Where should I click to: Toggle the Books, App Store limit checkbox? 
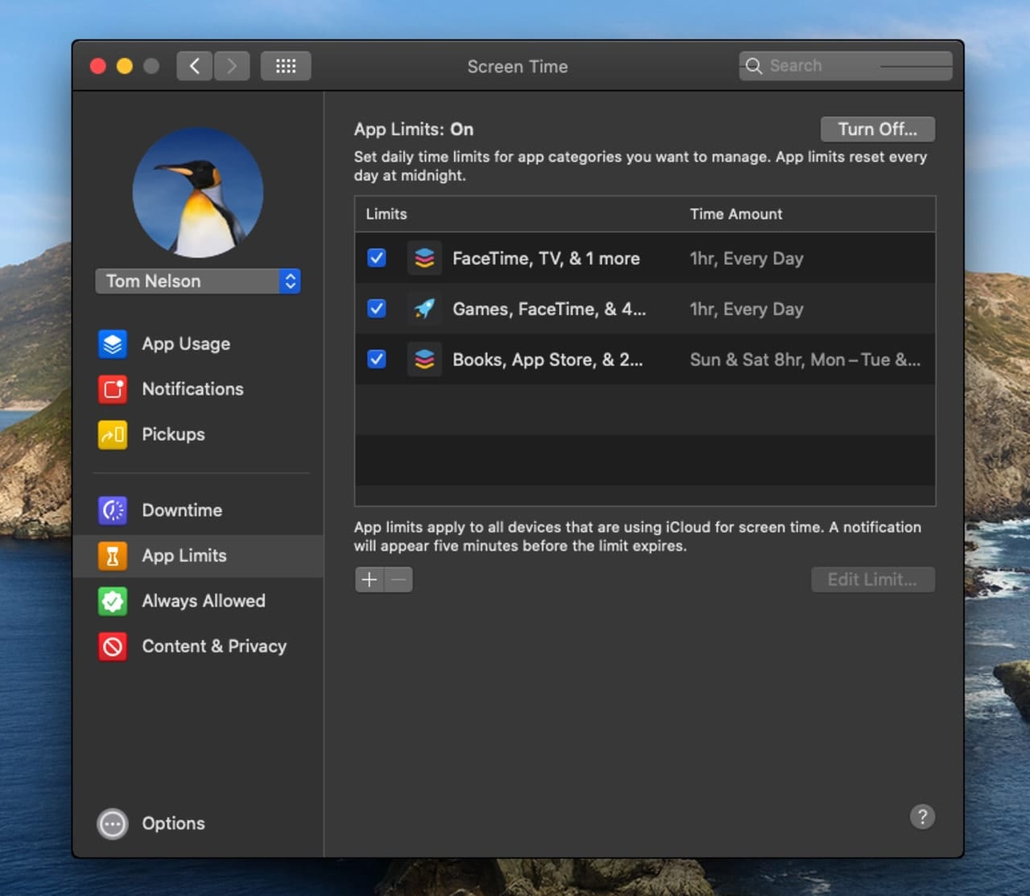point(377,360)
